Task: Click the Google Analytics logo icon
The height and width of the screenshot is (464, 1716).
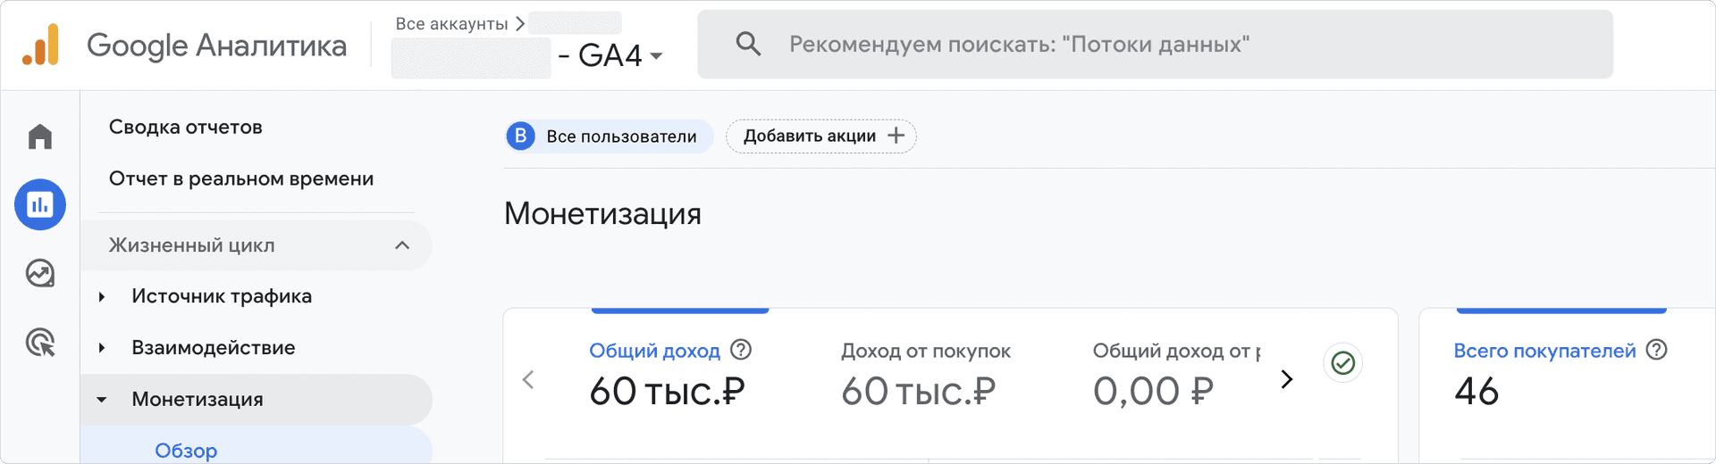Action: point(41,45)
